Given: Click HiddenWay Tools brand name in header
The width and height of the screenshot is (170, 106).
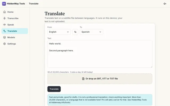Looking at the screenshot, I should click(x=16, y=4).
